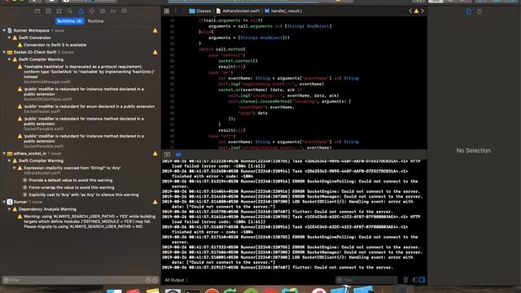Open the related items grid menu

[166, 11]
